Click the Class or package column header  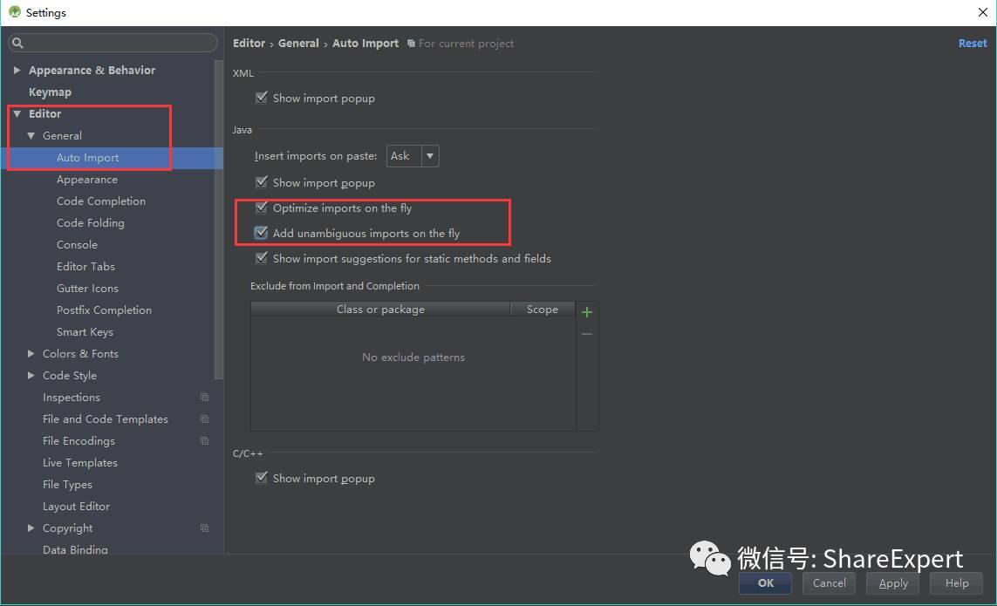[380, 309]
